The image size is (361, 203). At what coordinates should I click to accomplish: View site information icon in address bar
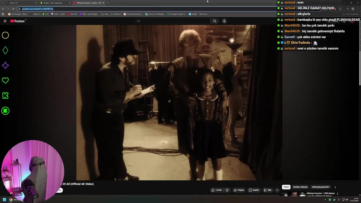click(x=19, y=9)
